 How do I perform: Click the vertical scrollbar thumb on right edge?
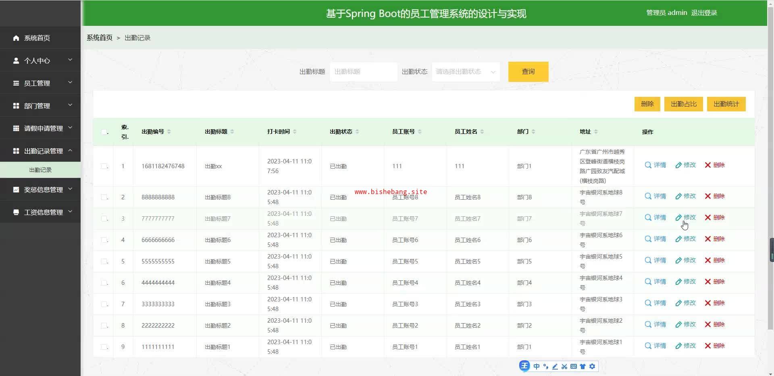pos(772,250)
